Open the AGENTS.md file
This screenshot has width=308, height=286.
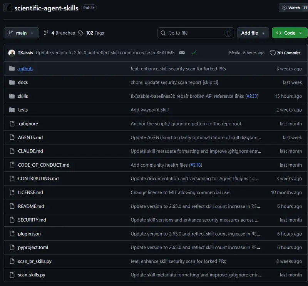[30, 137]
